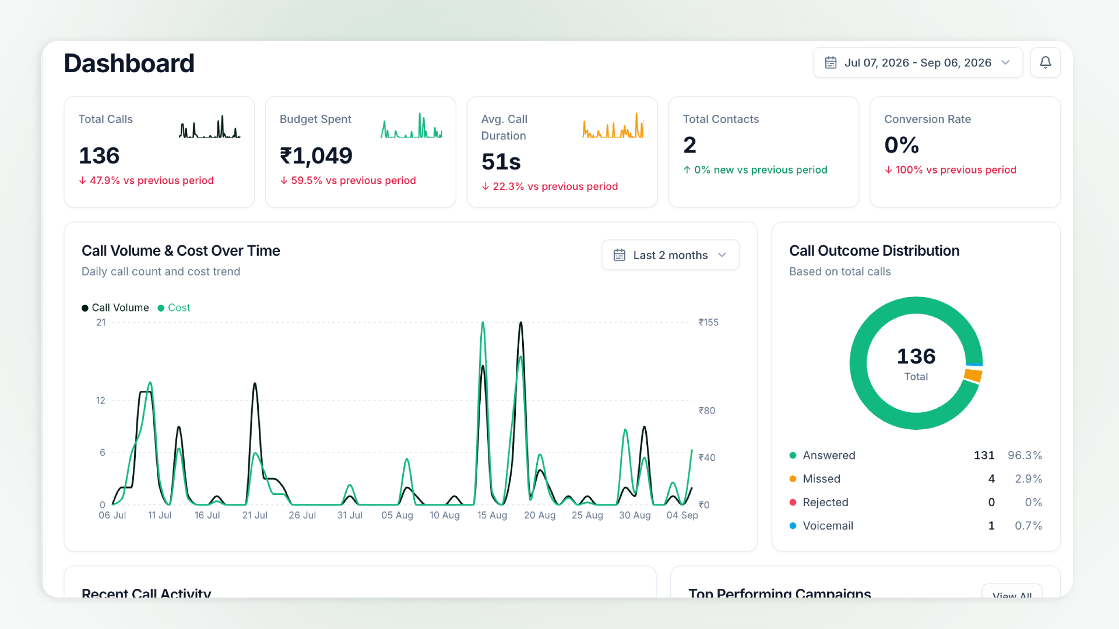Click the 15 Aug x-axis label
The height and width of the screenshot is (629, 1119).
pyautogui.click(x=492, y=515)
